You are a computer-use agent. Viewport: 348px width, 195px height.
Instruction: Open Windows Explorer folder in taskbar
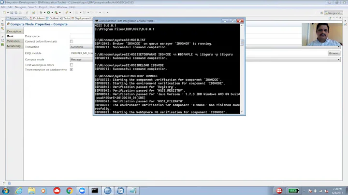(31, 191)
